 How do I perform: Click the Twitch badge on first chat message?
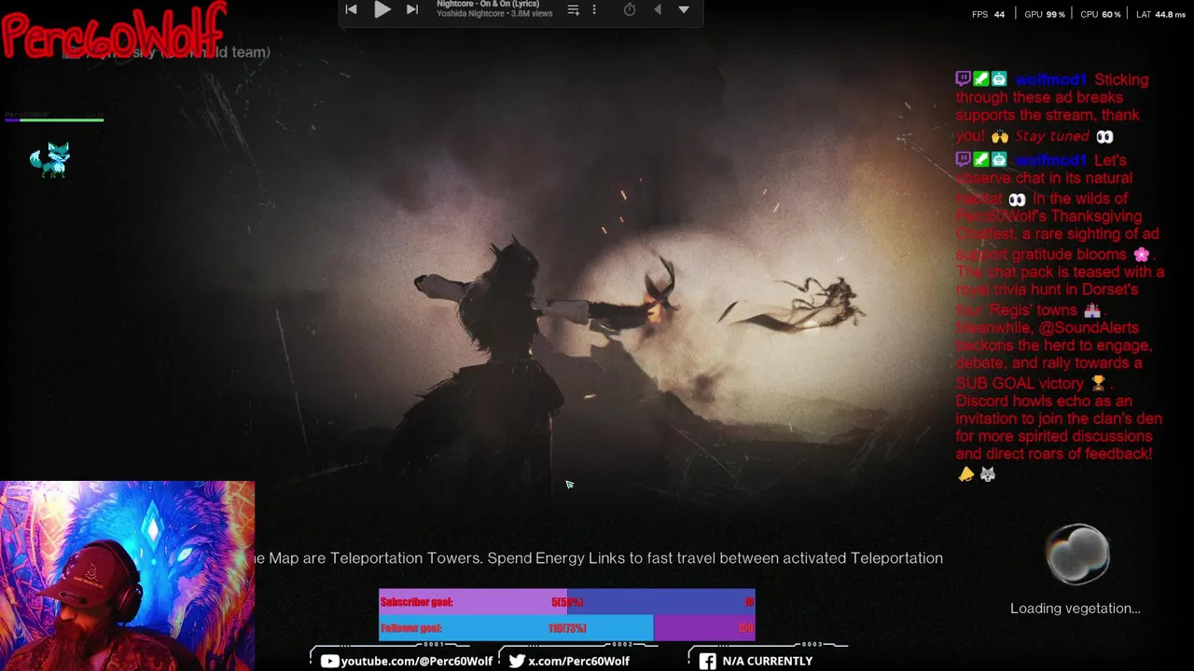(963, 79)
